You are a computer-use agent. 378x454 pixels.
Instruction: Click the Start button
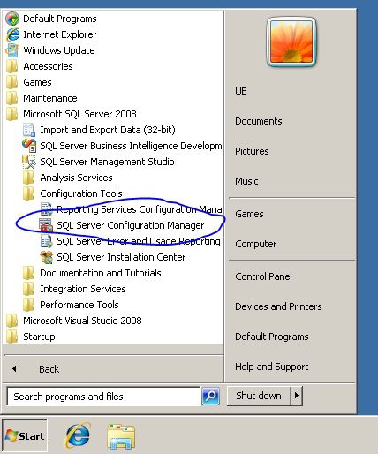click(25, 435)
